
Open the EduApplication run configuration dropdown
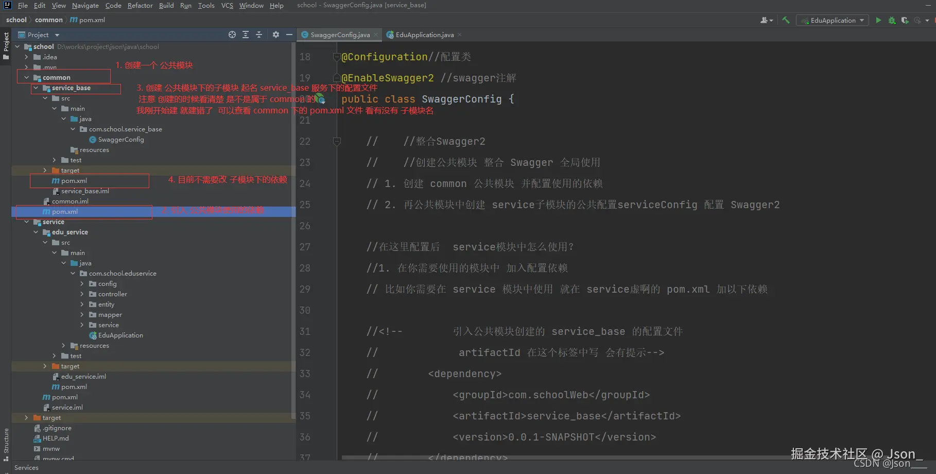833,20
